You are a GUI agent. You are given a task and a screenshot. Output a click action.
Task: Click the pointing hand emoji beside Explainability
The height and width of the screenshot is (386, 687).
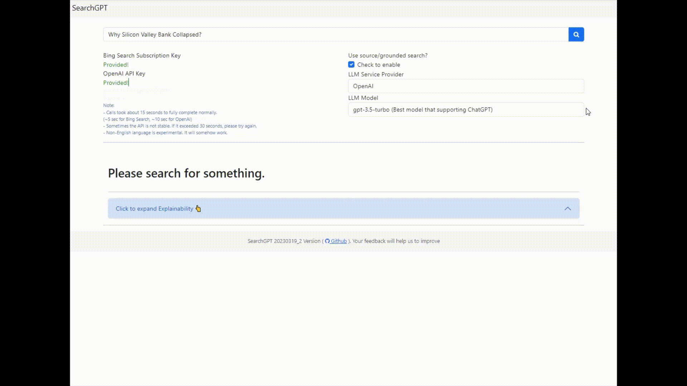pos(198,209)
